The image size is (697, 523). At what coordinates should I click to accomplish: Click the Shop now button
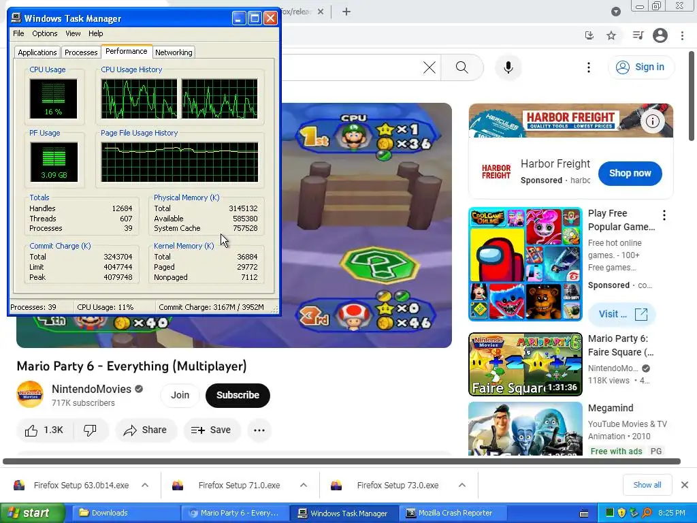[x=630, y=174]
